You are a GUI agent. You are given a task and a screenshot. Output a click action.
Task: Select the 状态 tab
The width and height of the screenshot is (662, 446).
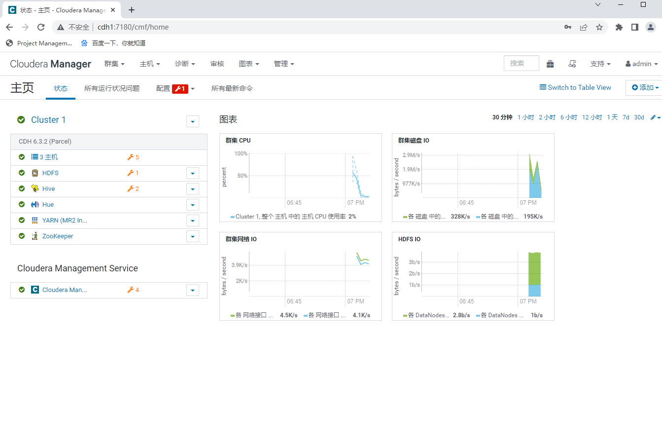[x=61, y=88]
